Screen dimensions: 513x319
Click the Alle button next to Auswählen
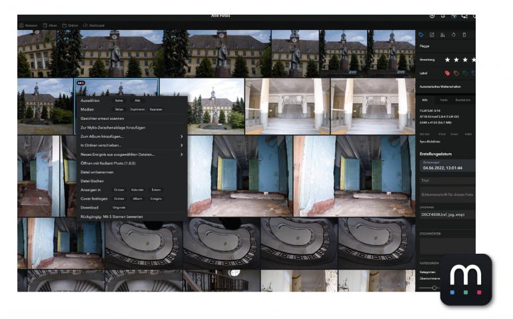(137, 101)
